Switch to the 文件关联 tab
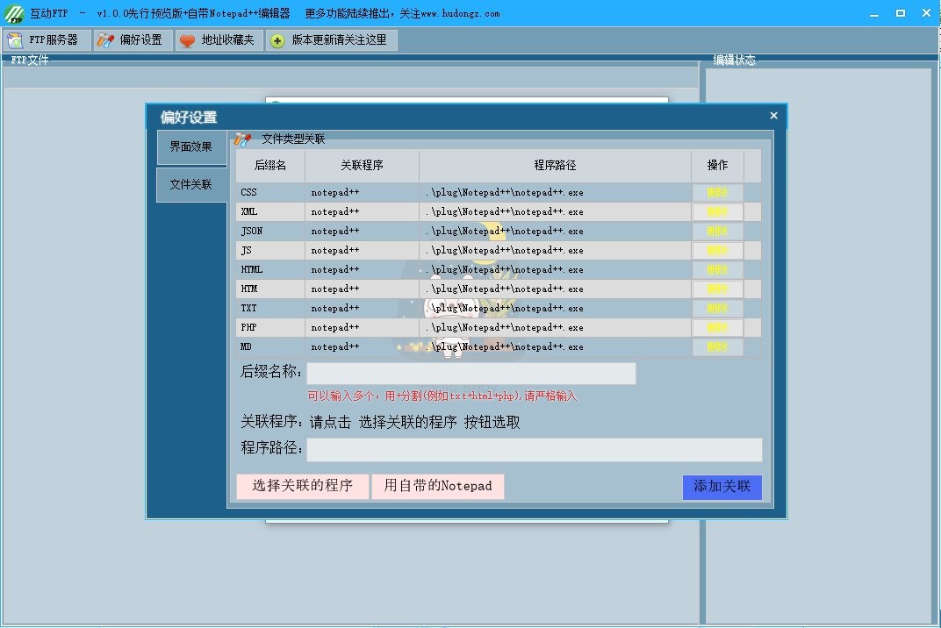Viewport: 941px width, 628px height. click(x=190, y=185)
